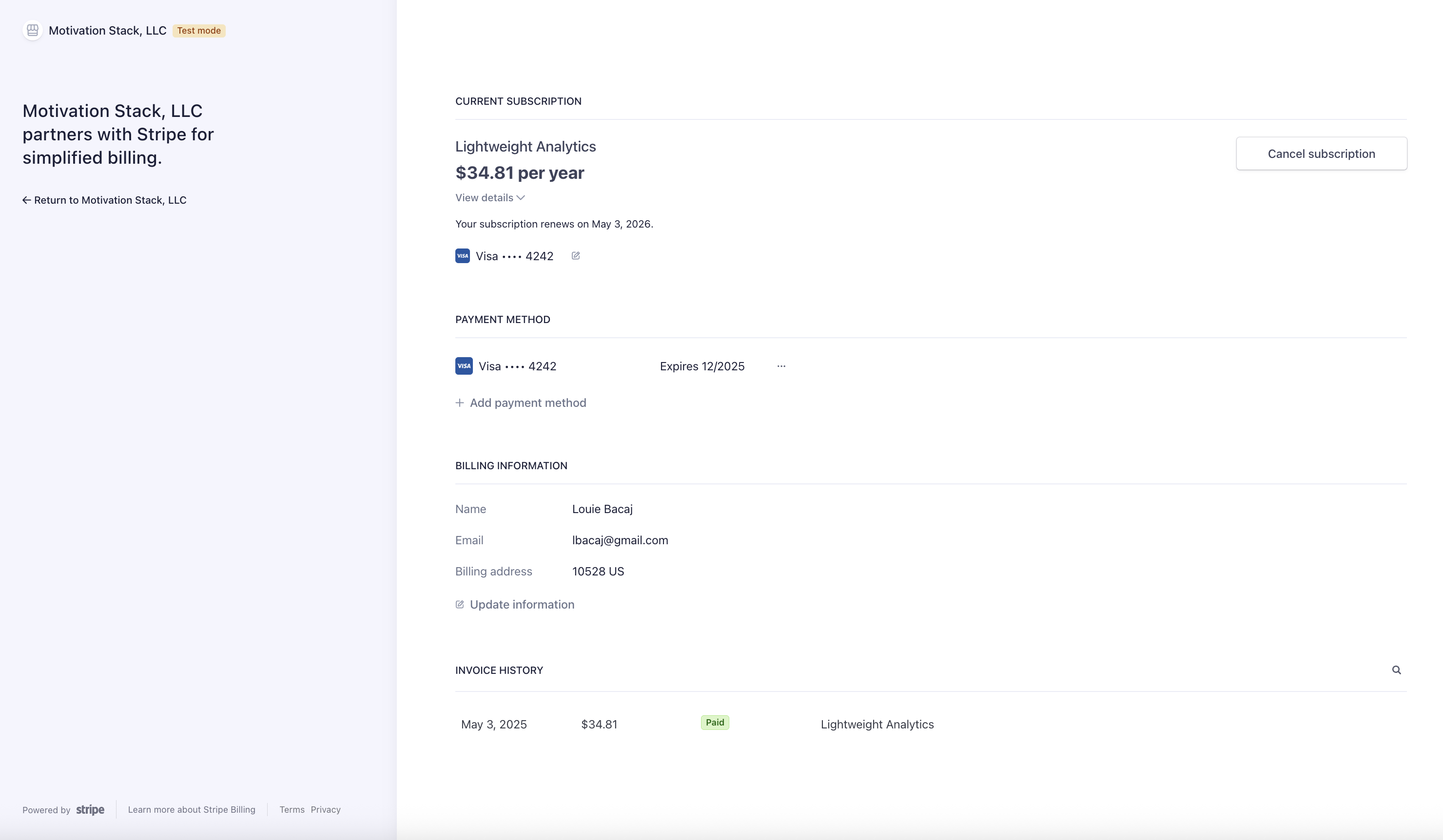Click the $34.81 invoice amount
1443x840 pixels.
pos(599,725)
